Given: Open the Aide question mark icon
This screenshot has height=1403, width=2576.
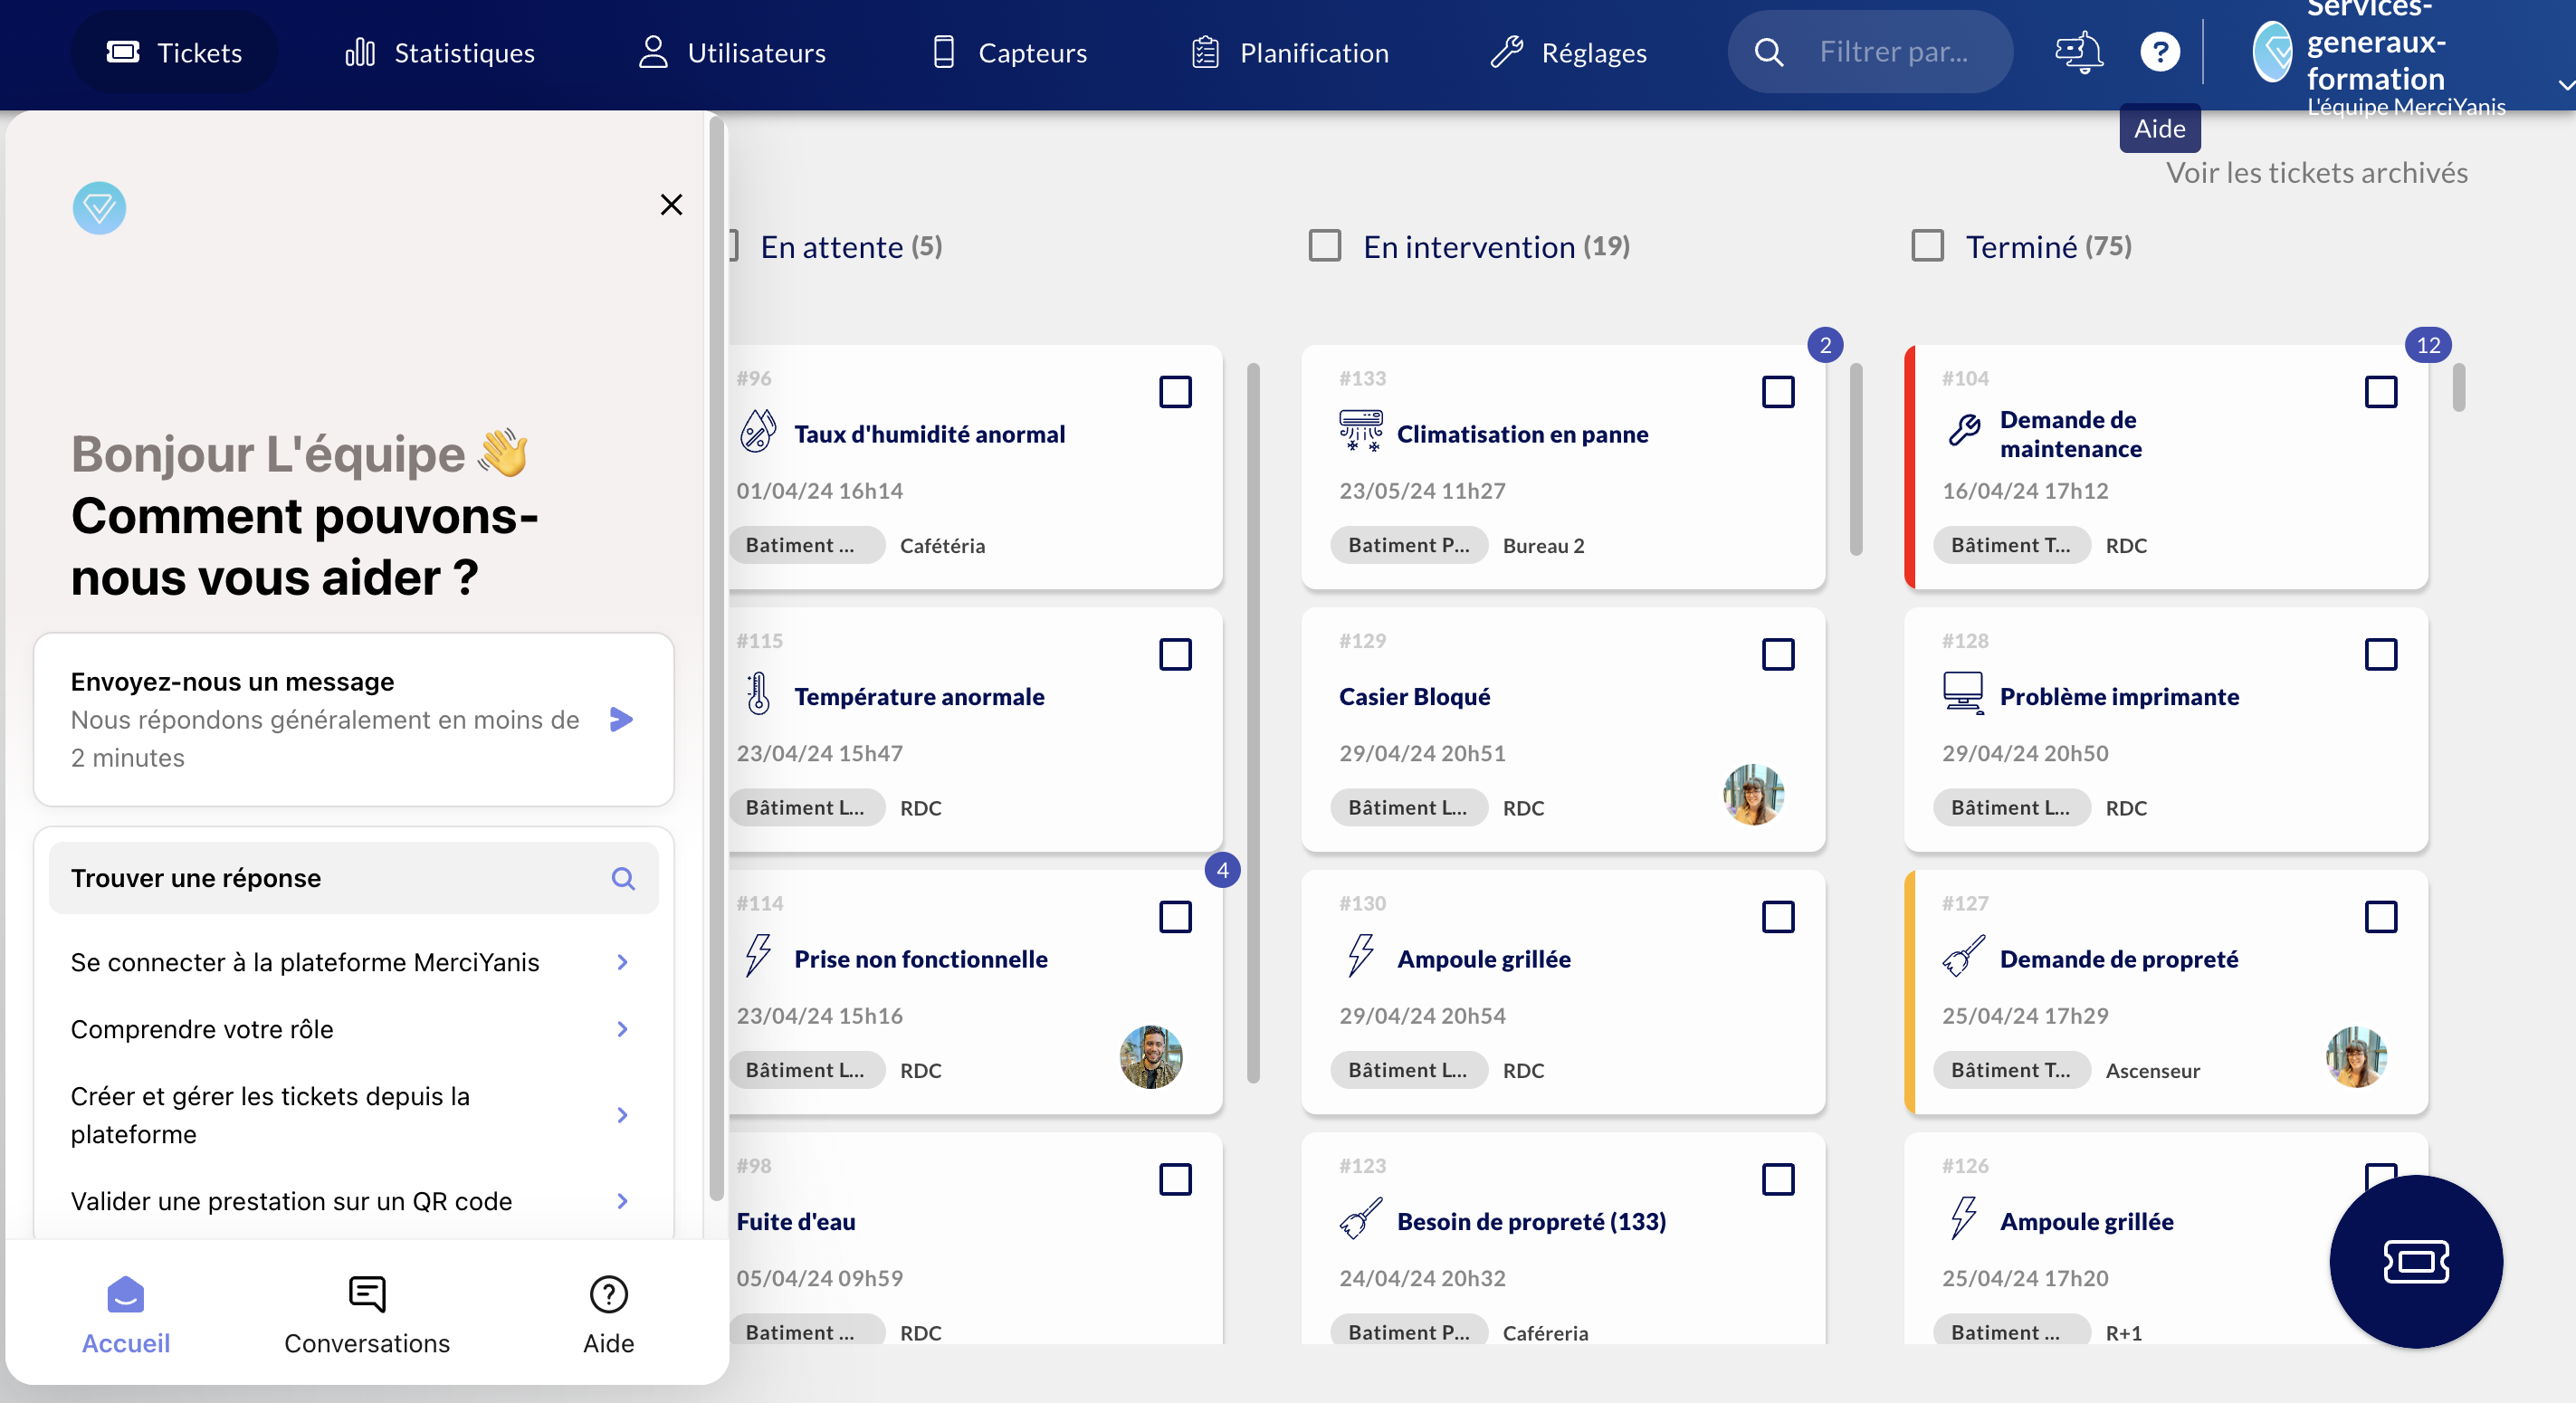Looking at the screenshot, I should (x=2159, y=52).
